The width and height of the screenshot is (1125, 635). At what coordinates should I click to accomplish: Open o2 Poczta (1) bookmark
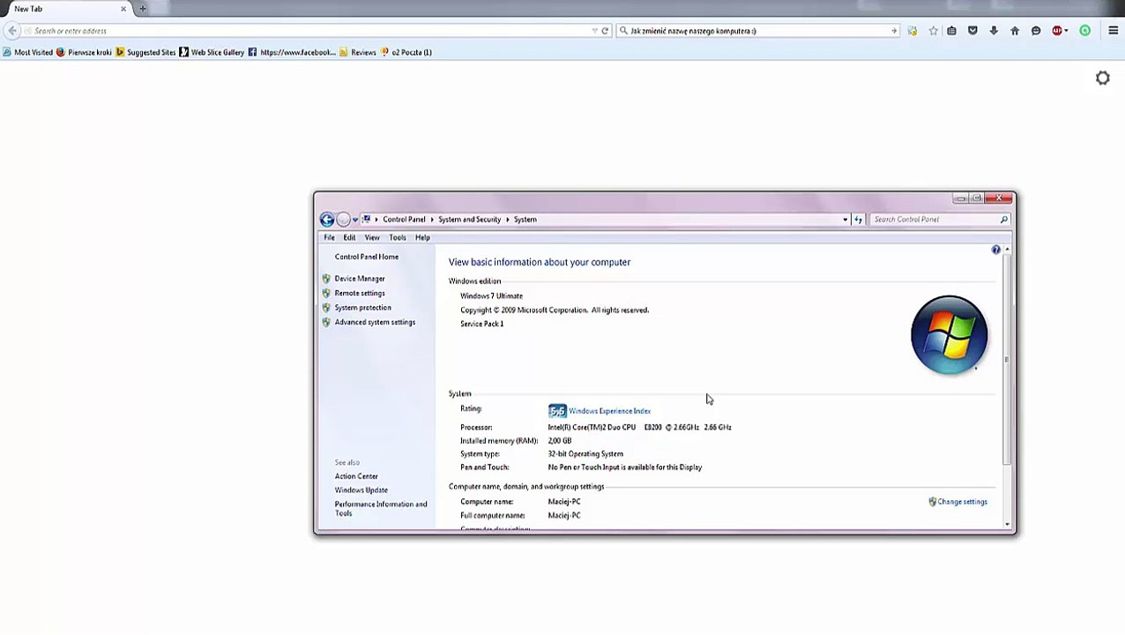(406, 53)
